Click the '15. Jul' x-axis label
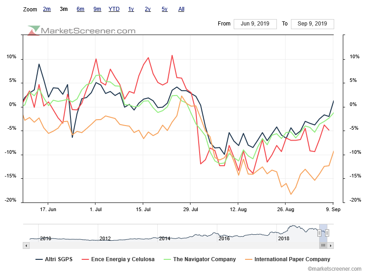Image resolution: width=366 pixels, height=273 pixels. 143,209
